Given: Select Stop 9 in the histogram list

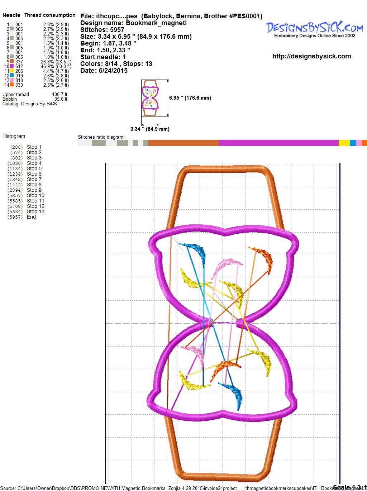Looking at the screenshot, I should coord(34,190).
